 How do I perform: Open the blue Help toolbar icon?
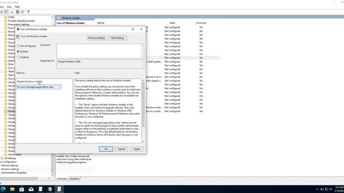pyautogui.click(x=18, y=12)
